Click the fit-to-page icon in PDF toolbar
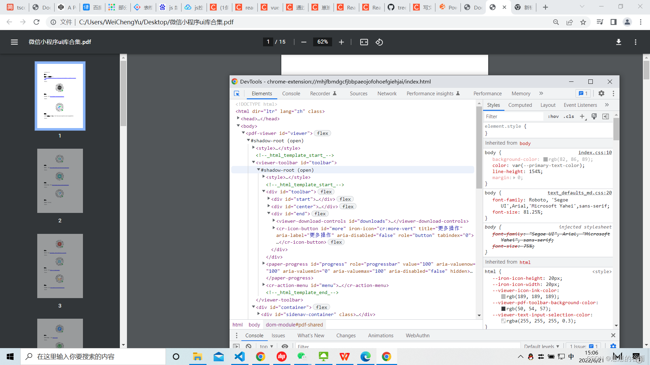This screenshot has height=365, width=650. click(x=364, y=42)
